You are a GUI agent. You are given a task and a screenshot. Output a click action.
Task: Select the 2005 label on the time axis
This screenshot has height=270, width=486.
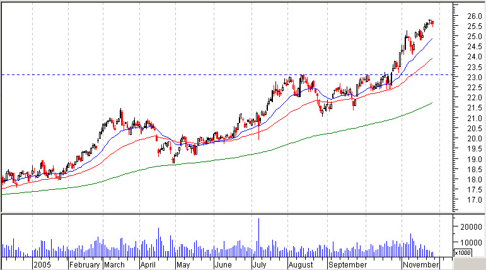pos(42,265)
